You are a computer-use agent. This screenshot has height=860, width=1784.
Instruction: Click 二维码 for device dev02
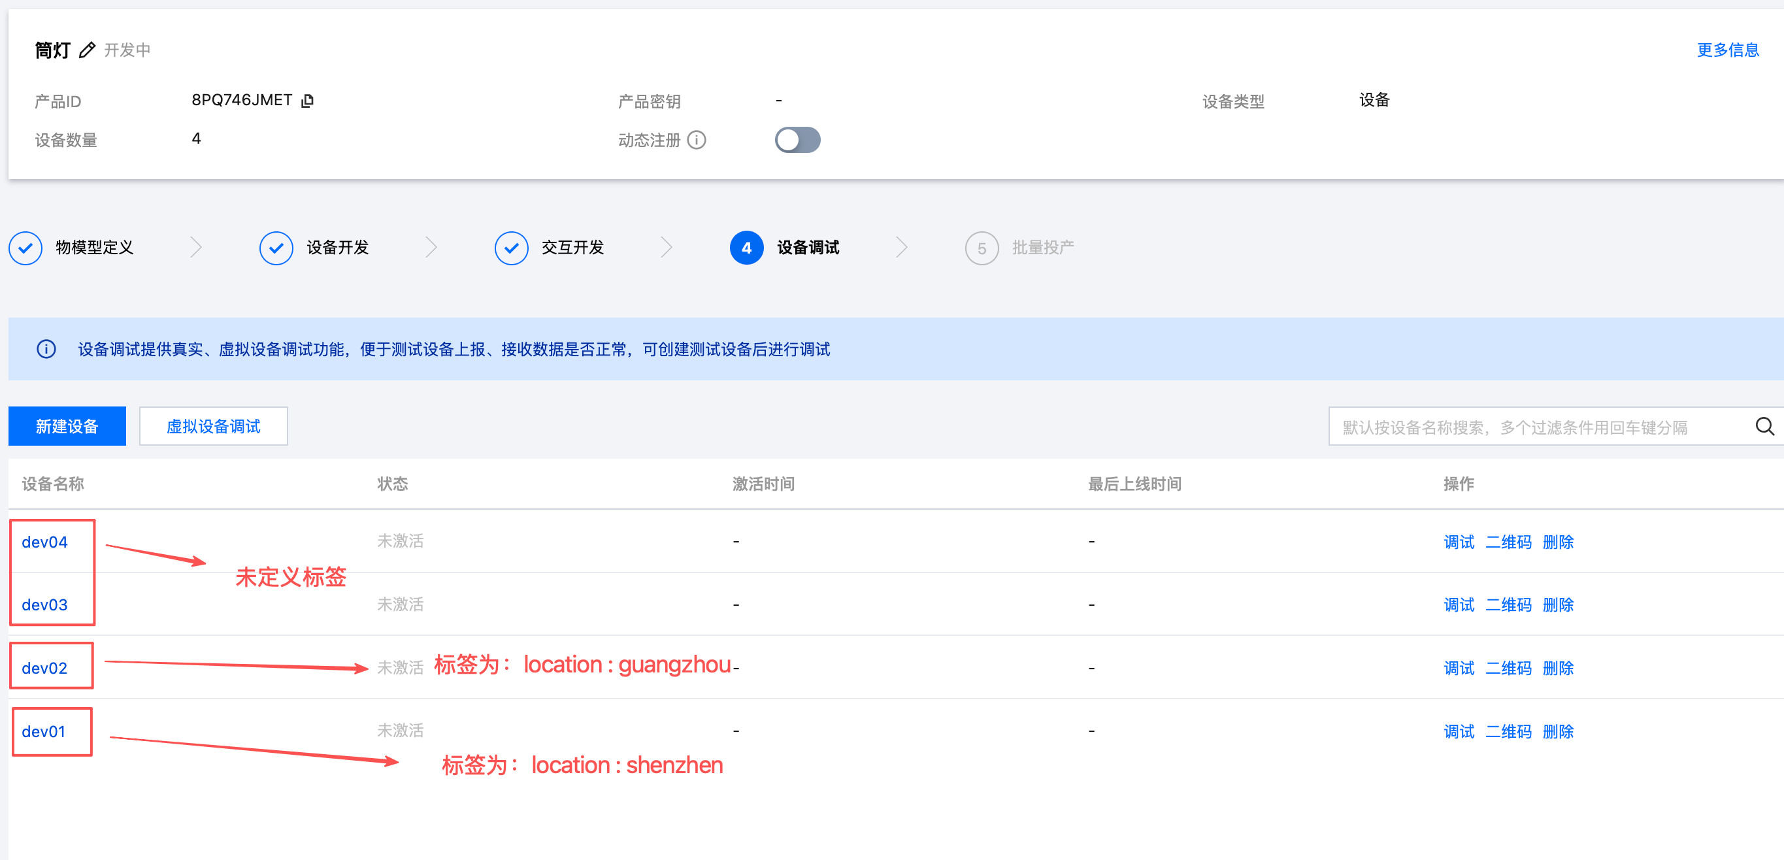click(1508, 668)
